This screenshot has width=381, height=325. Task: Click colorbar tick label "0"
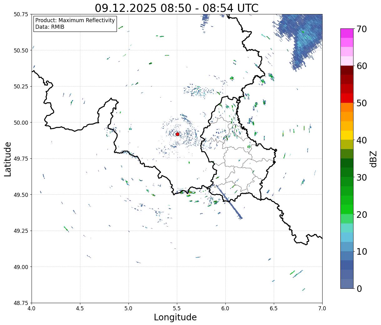point(359,288)
